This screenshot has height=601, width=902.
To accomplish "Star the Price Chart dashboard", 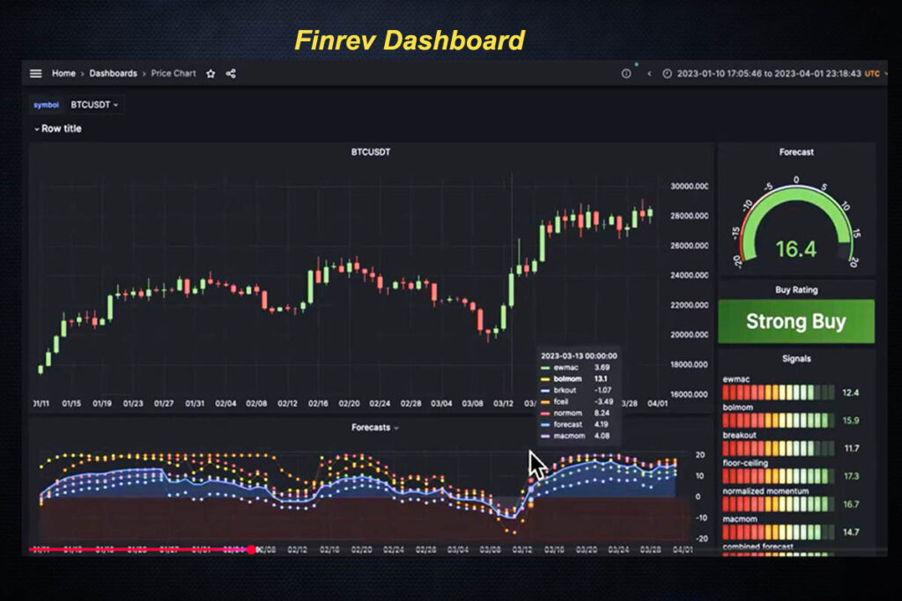I will click(210, 74).
